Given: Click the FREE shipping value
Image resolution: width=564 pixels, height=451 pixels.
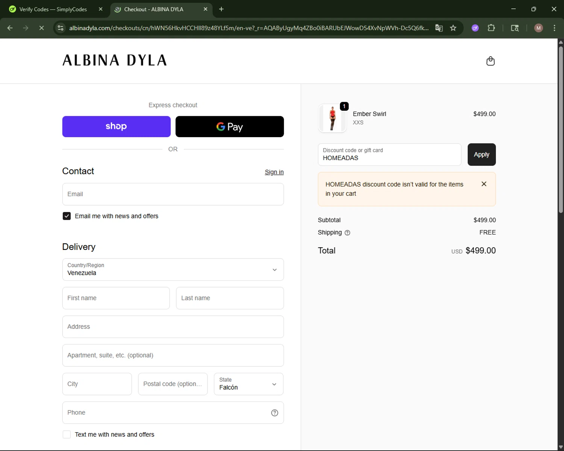Looking at the screenshot, I should [x=487, y=232].
